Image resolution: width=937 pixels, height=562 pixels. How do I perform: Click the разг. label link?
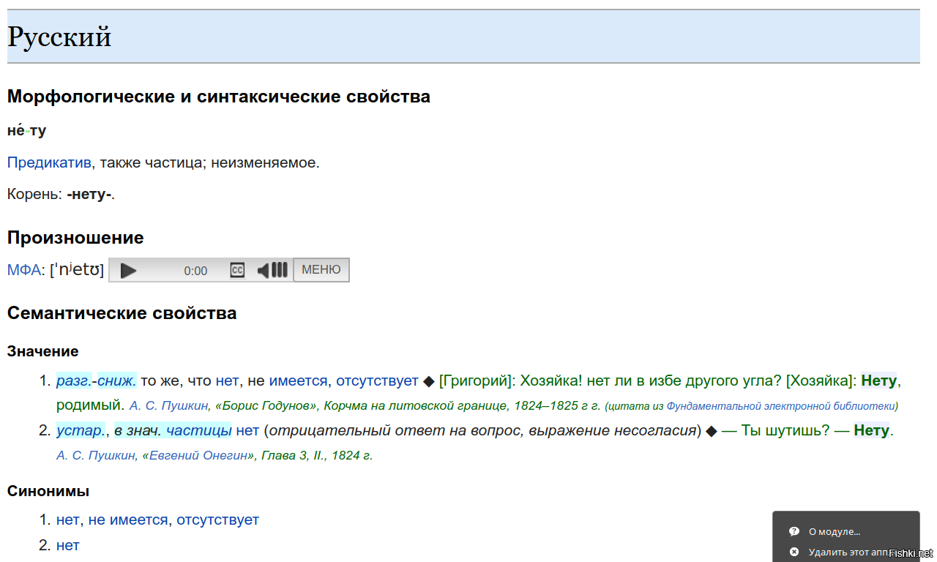pyautogui.click(x=73, y=381)
